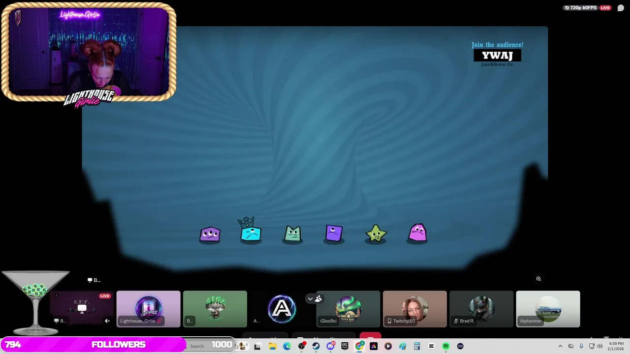Select the glowing 'A' logo avatar tile
The width and height of the screenshot is (630, 354).
pos(282,309)
